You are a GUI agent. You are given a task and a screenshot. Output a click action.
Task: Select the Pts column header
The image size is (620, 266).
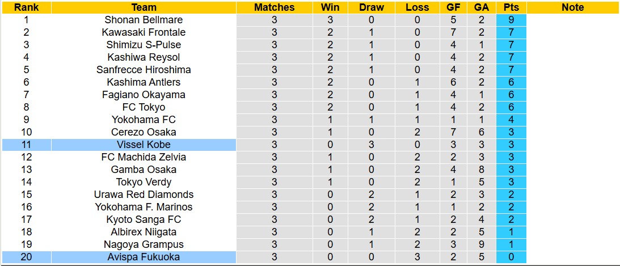511,7
